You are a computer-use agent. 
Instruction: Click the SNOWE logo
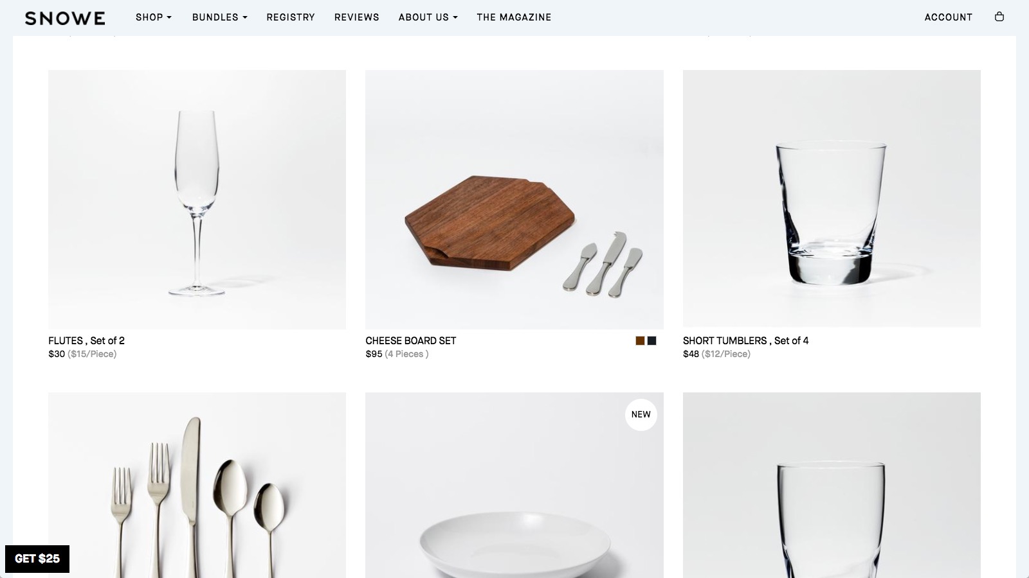[65, 18]
